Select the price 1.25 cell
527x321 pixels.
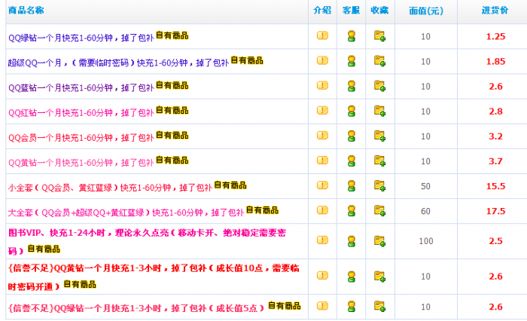click(x=495, y=36)
